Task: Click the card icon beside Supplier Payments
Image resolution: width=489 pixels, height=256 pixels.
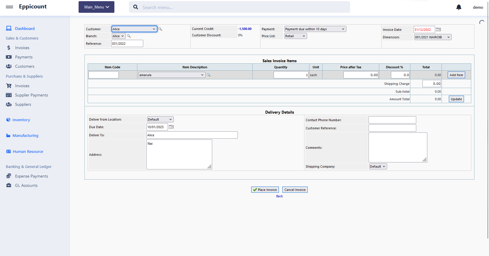Action: 9,95
